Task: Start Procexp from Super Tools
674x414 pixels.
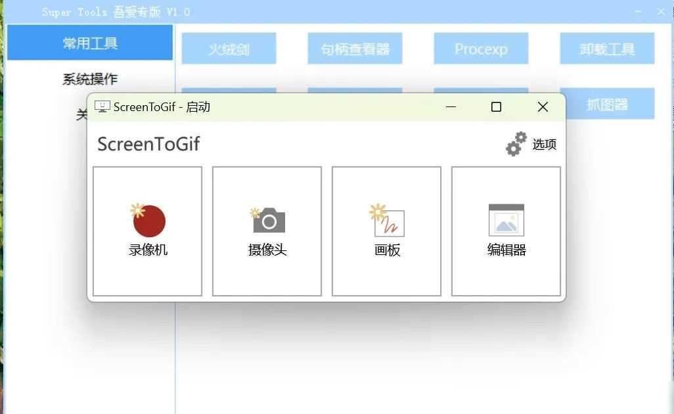Action: (481, 49)
